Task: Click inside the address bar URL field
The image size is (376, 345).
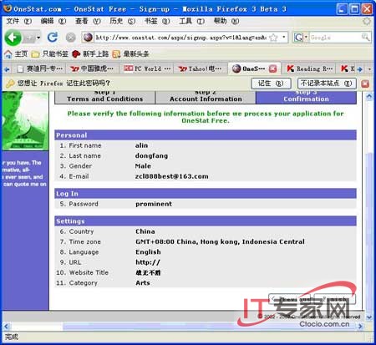Action: [181, 38]
